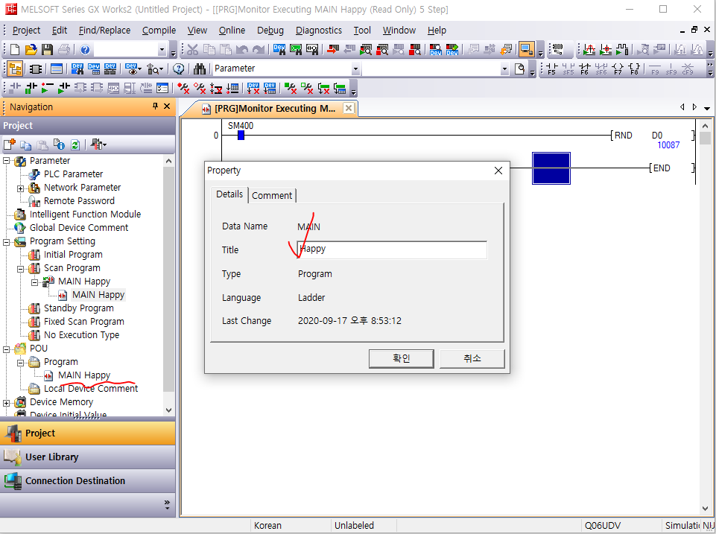Expand the Network Parameter node

(21, 188)
